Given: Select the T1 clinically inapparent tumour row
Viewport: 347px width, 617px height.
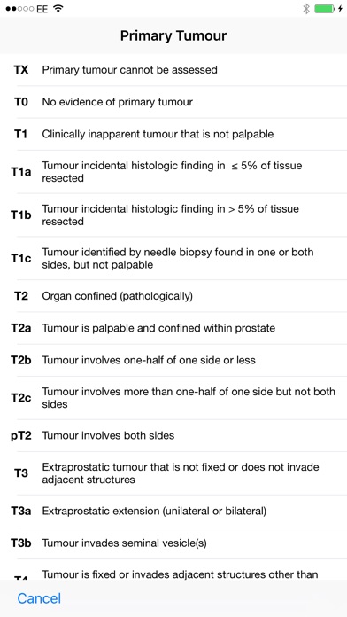Looking at the screenshot, I should tap(173, 134).
